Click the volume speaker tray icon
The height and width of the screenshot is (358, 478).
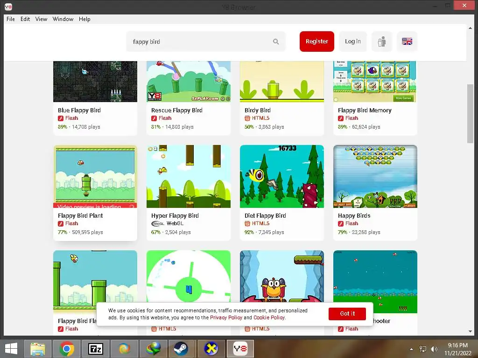(x=434, y=349)
